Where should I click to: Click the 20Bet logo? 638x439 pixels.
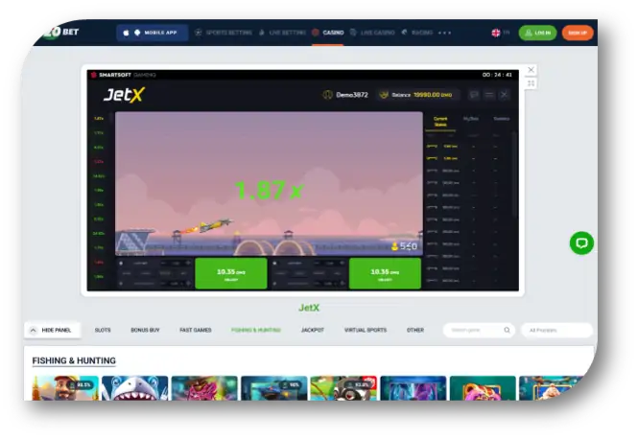[61, 32]
